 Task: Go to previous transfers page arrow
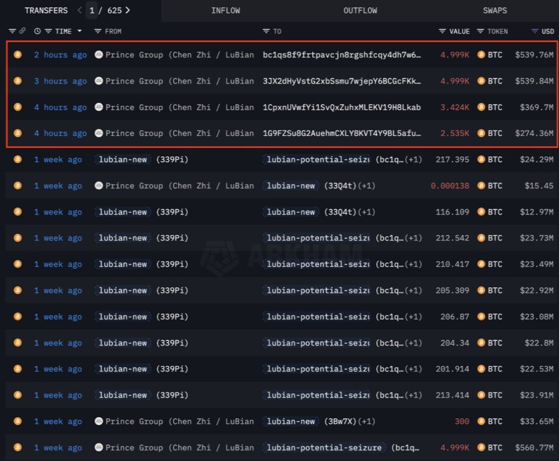click(x=80, y=10)
